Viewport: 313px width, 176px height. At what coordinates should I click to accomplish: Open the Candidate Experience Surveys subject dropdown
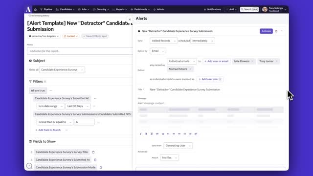click(62, 70)
